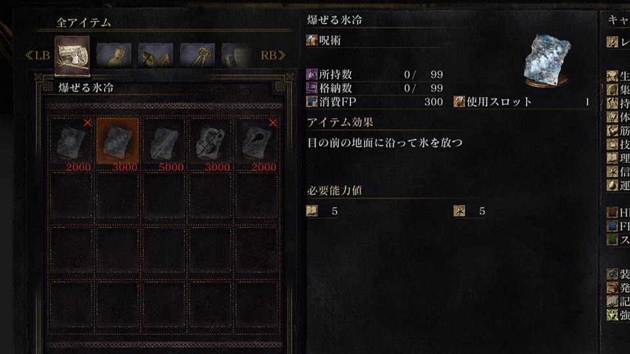The image size is (630, 354).
Task: Select the treasure chest all-items tab
Action: click(72, 56)
